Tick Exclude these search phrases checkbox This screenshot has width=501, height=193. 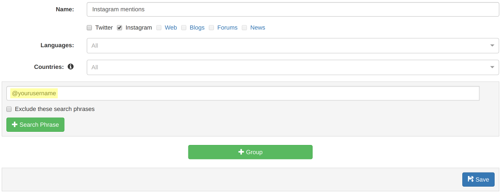9,109
